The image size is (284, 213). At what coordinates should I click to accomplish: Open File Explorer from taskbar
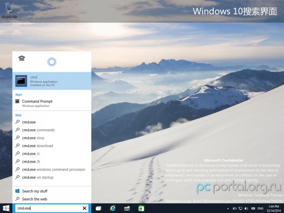(127, 208)
